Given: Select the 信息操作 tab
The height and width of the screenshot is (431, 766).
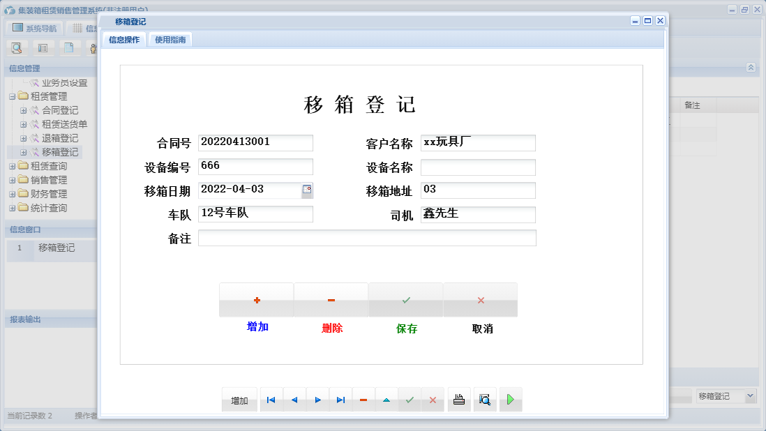Looking at the screenshot, I should pos(123,40).
